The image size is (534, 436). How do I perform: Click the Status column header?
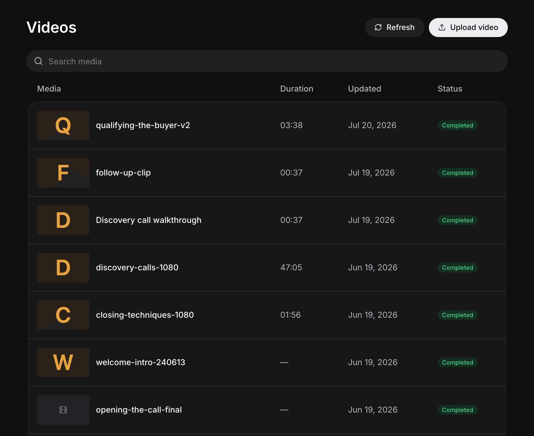coord(450,89)
